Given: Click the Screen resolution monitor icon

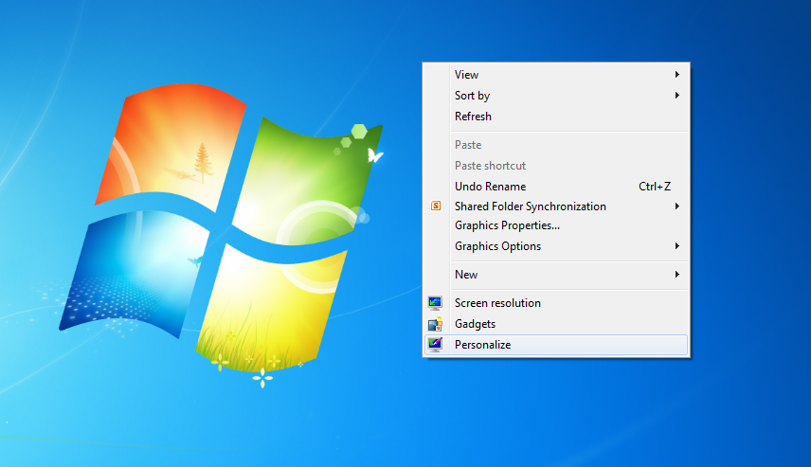Looking at the screenshot, I should (435, 302).
